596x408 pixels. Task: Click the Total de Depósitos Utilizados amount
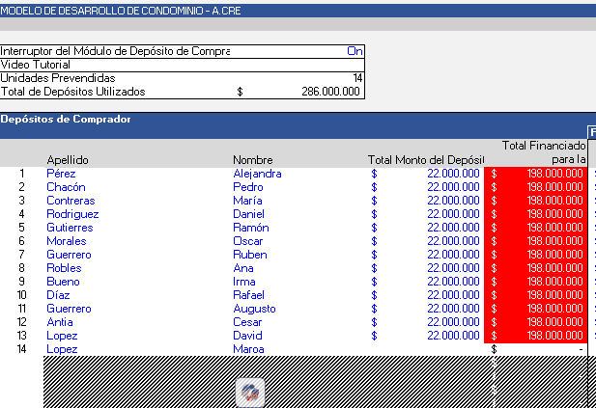(x=323, y=92)
